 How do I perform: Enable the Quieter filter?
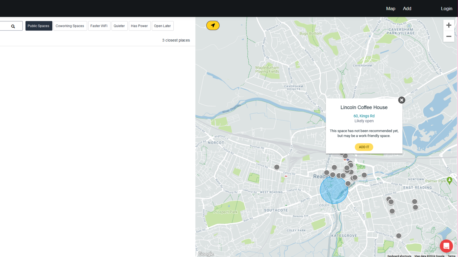click(119, 26)
